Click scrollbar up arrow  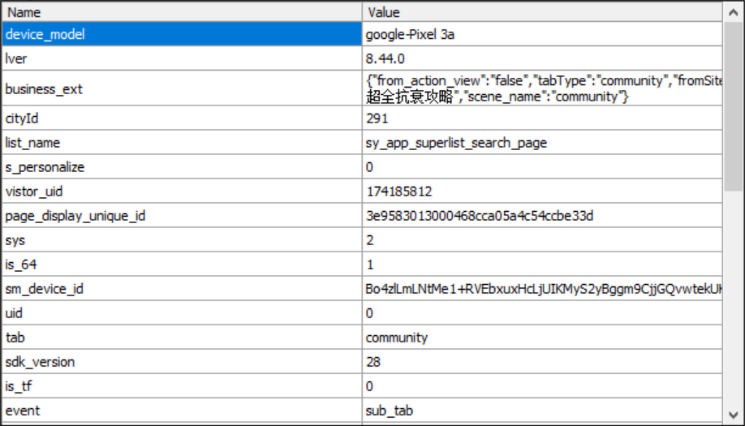tap(733, 12)
